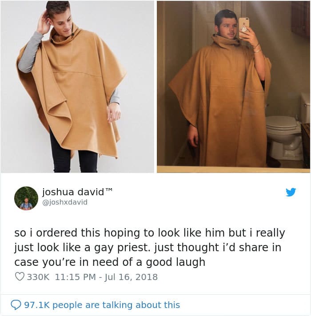Open the joshua david display name
The width and height of the screenshot is (311, 316).
73,192
